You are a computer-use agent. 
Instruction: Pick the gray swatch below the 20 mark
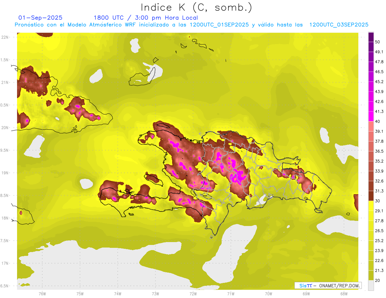point(371,285)
